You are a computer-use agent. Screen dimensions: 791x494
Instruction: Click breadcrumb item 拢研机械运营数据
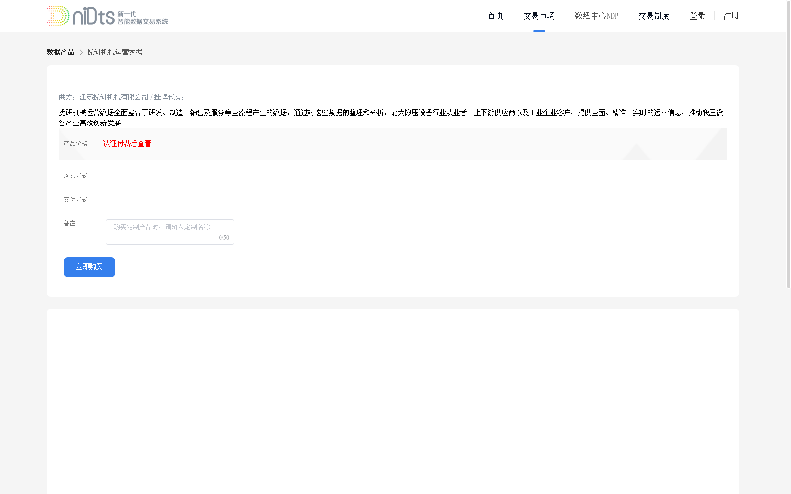tap(115, 52)
